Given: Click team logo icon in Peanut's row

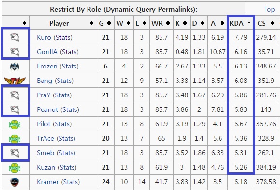Looking at the screenshot, I should 15,109.
